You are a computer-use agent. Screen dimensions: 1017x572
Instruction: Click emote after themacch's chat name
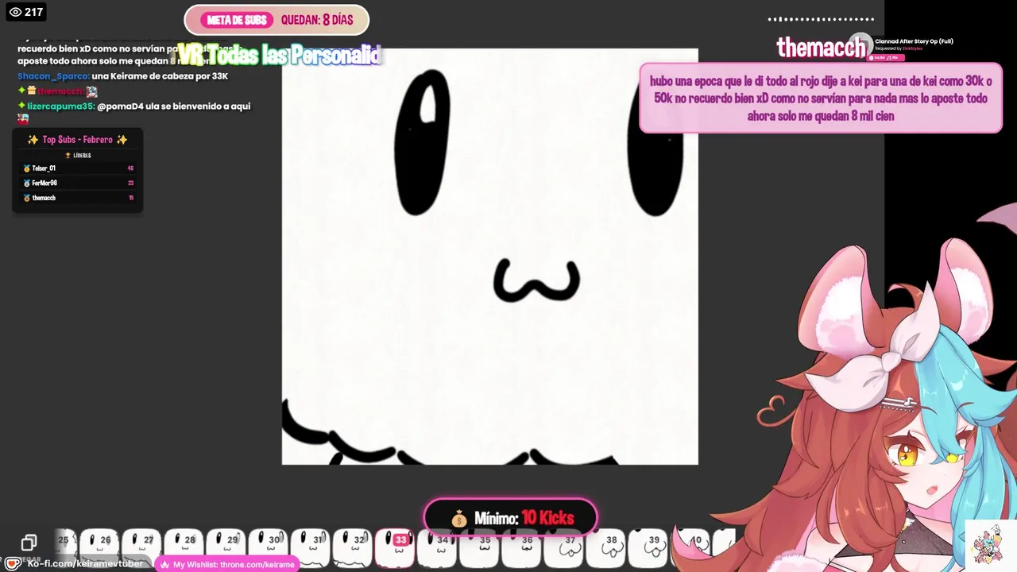coord(91,92)
